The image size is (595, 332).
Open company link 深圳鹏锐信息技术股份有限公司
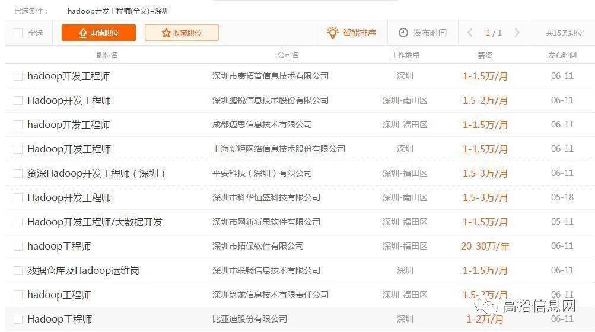[x=270, y=100]
